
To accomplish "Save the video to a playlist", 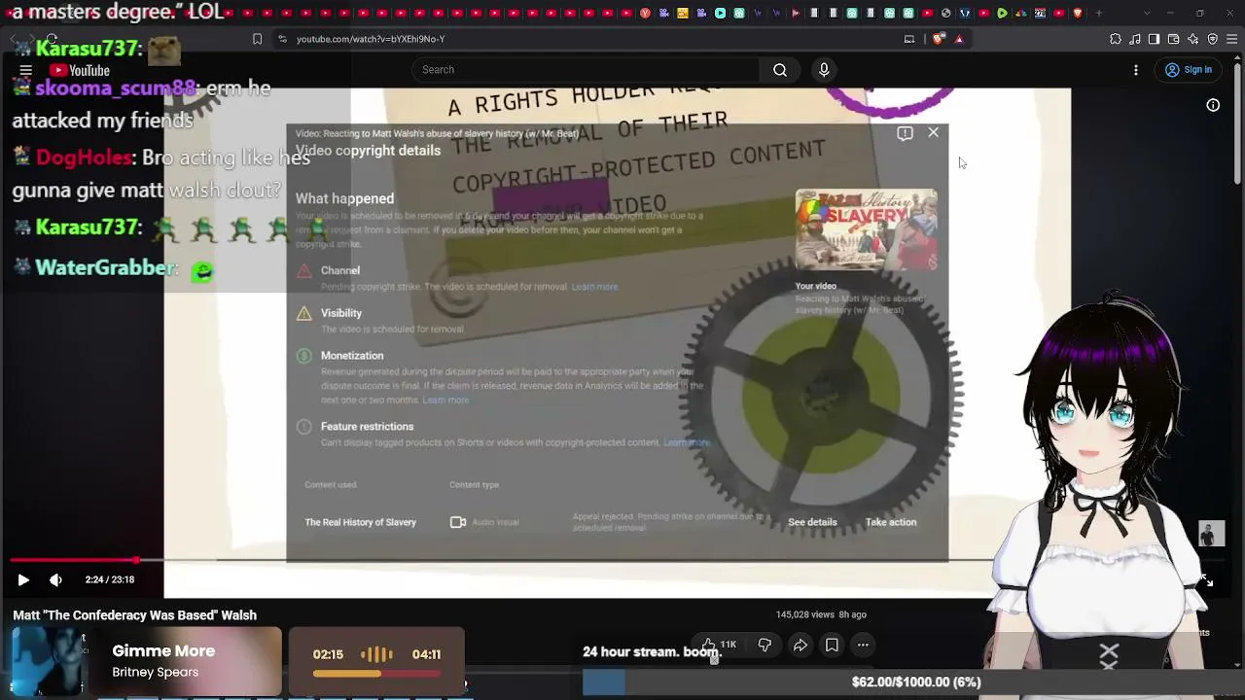I will pos(832,645).
